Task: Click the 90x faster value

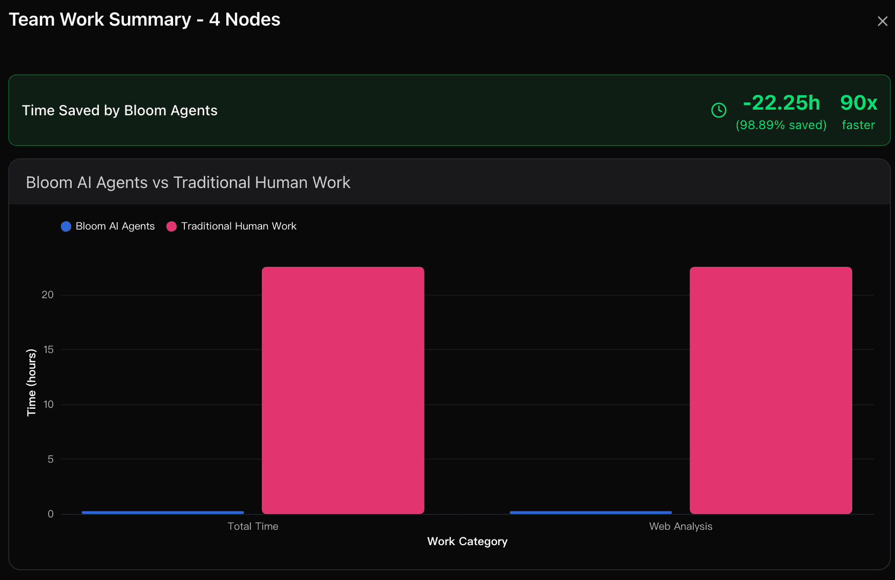Action: (859, 102)
